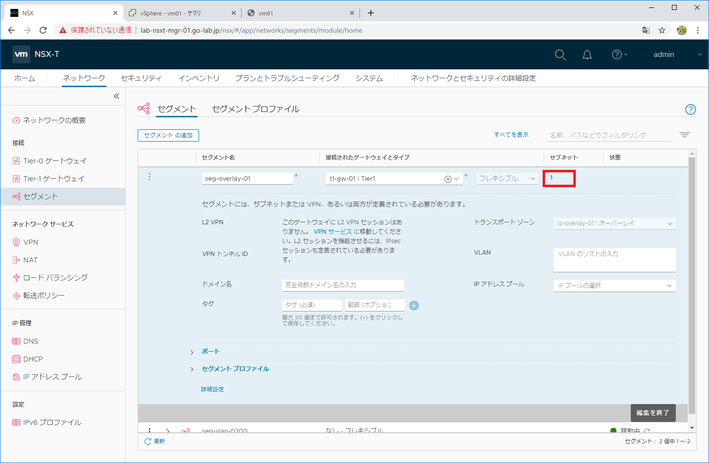The image size is (709, 463).
Task: Switch to vm01 browser tab
Action: point(301,13)
